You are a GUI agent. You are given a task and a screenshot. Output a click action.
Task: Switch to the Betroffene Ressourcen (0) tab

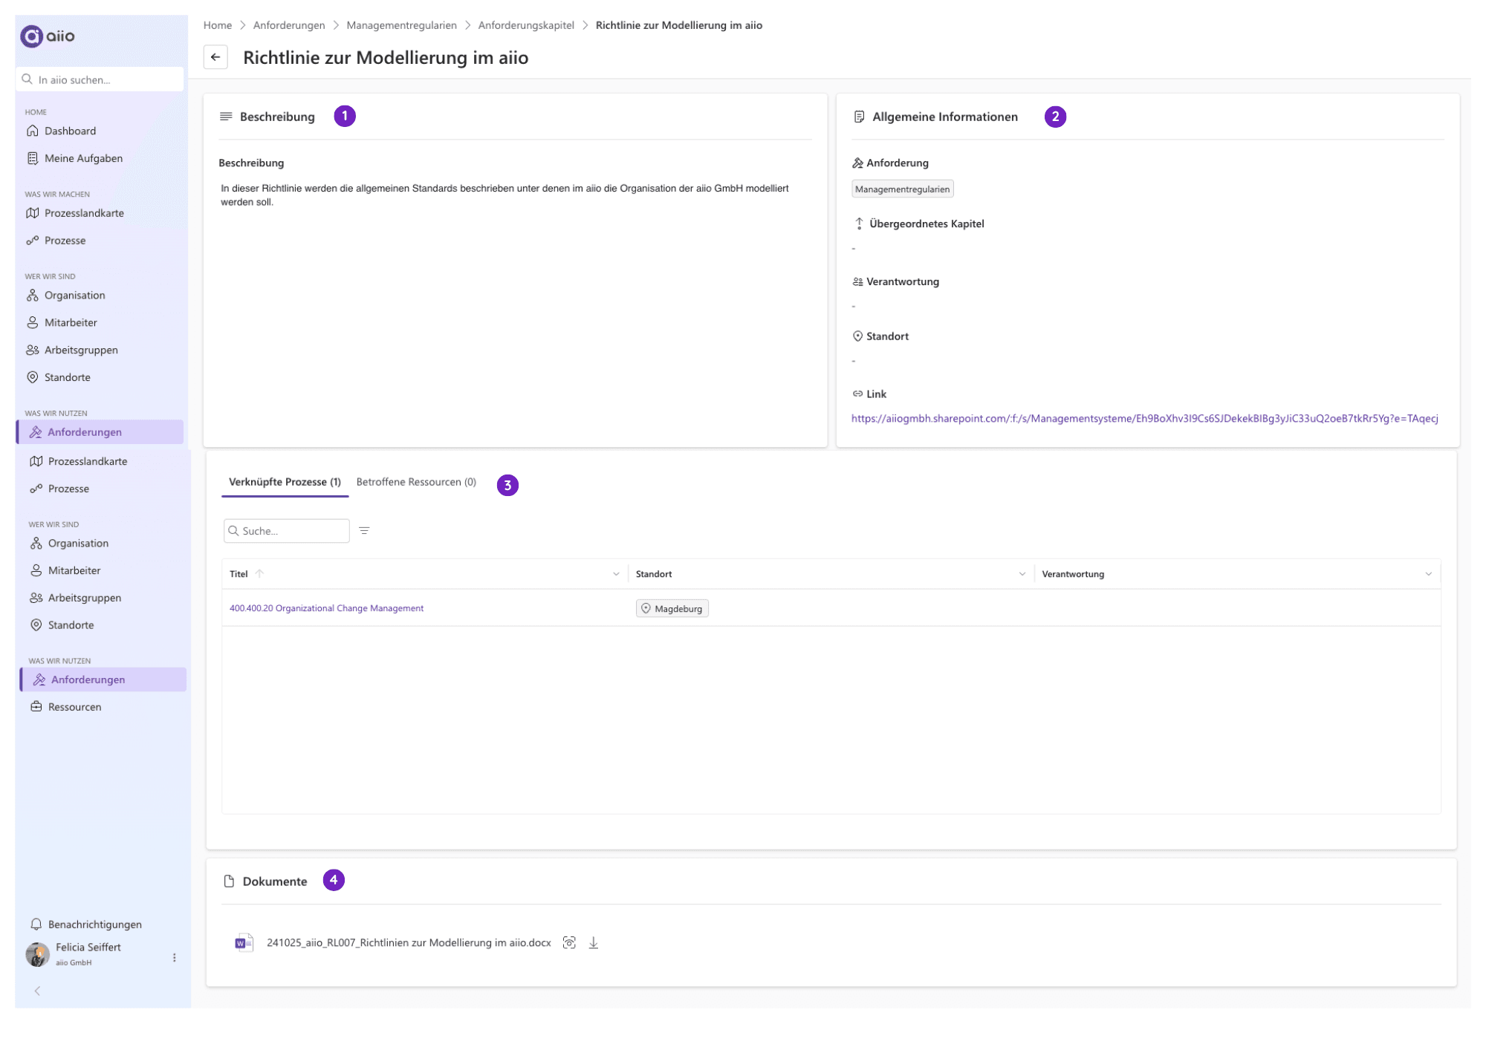[x=416, y=482]
